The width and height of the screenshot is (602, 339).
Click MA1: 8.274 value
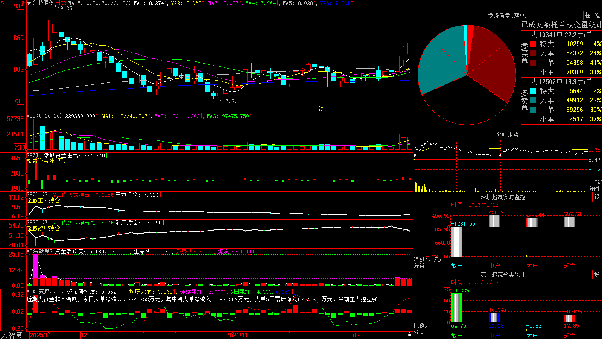(150, 3)
